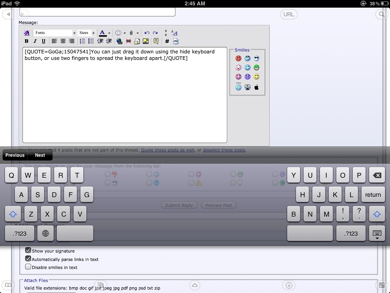The width and height of the screenshot is (390, 293).
Task: Align text right
Action: (x=72, y=41)
